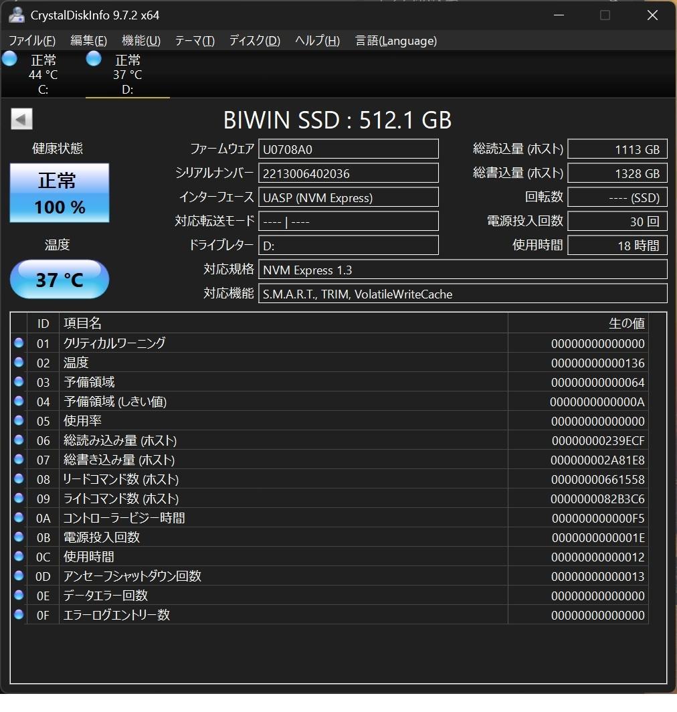Click the 健康状態 label
Screen dimensions: 677x712
click(58, 148)
